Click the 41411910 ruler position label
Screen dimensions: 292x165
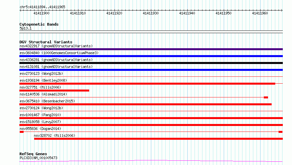click(78, 13)
